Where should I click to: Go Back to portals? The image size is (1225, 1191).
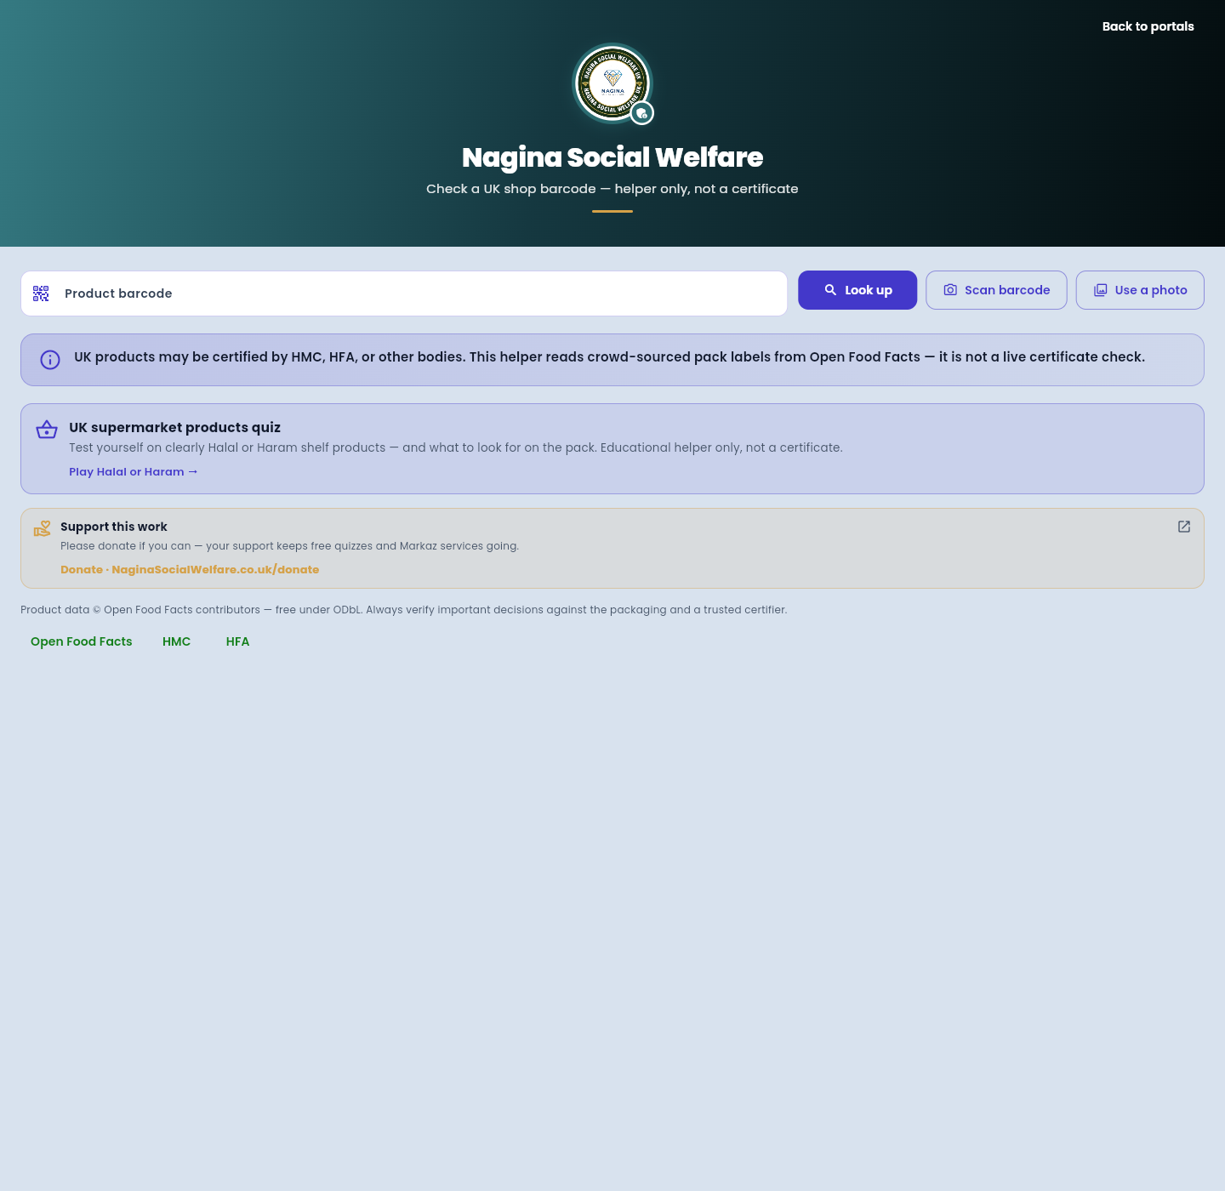pyautogui.click(x=1148, y=26)
